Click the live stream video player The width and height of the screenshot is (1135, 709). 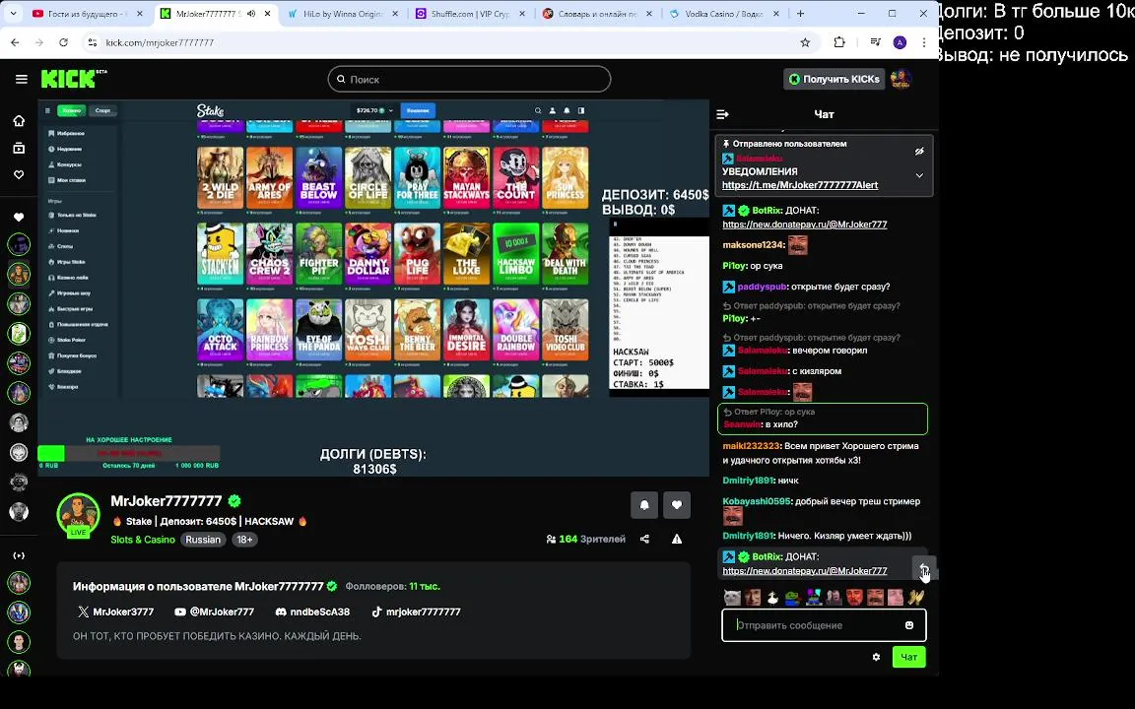(373, 288)
